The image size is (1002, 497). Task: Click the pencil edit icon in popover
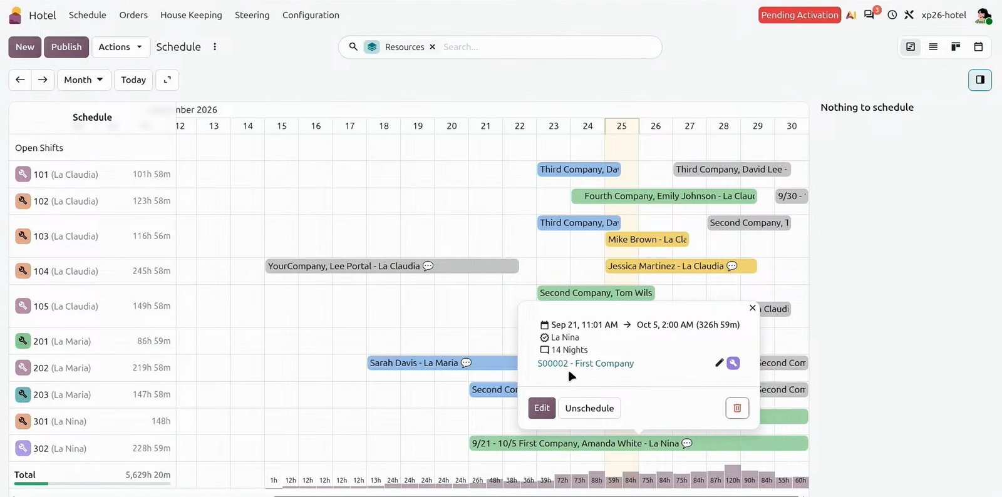pyautogui.click(x=719, y=363)
